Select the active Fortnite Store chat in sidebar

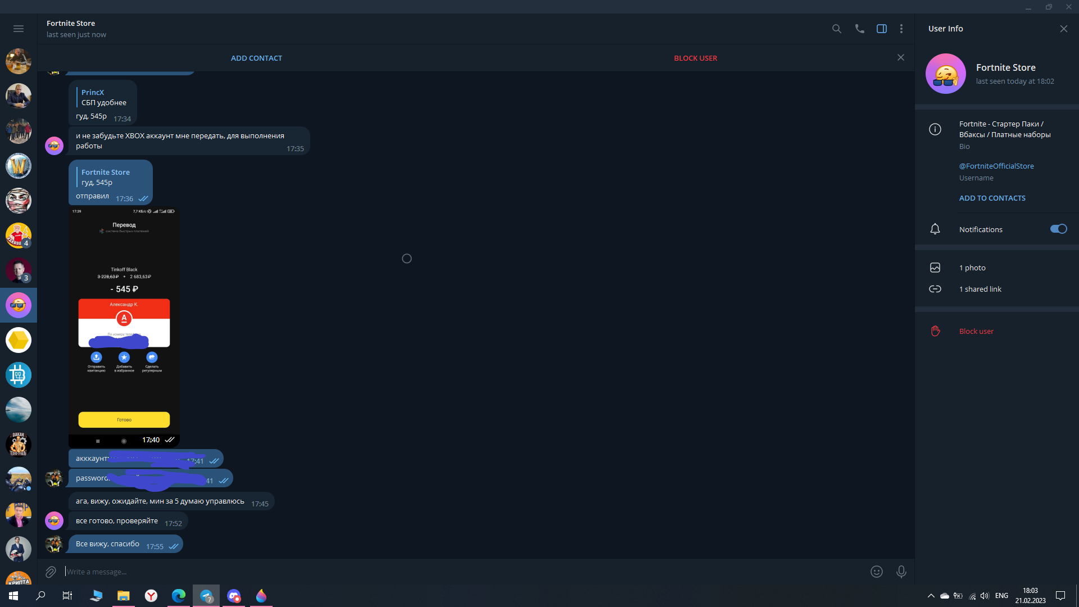[x=19, y=305]
